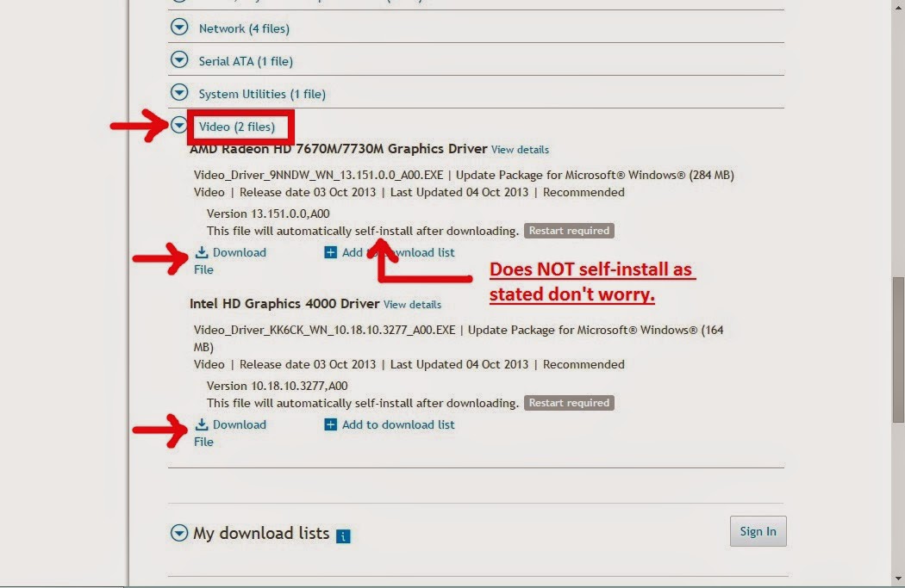Open Network (4 files) category link

tap(244, 28)
